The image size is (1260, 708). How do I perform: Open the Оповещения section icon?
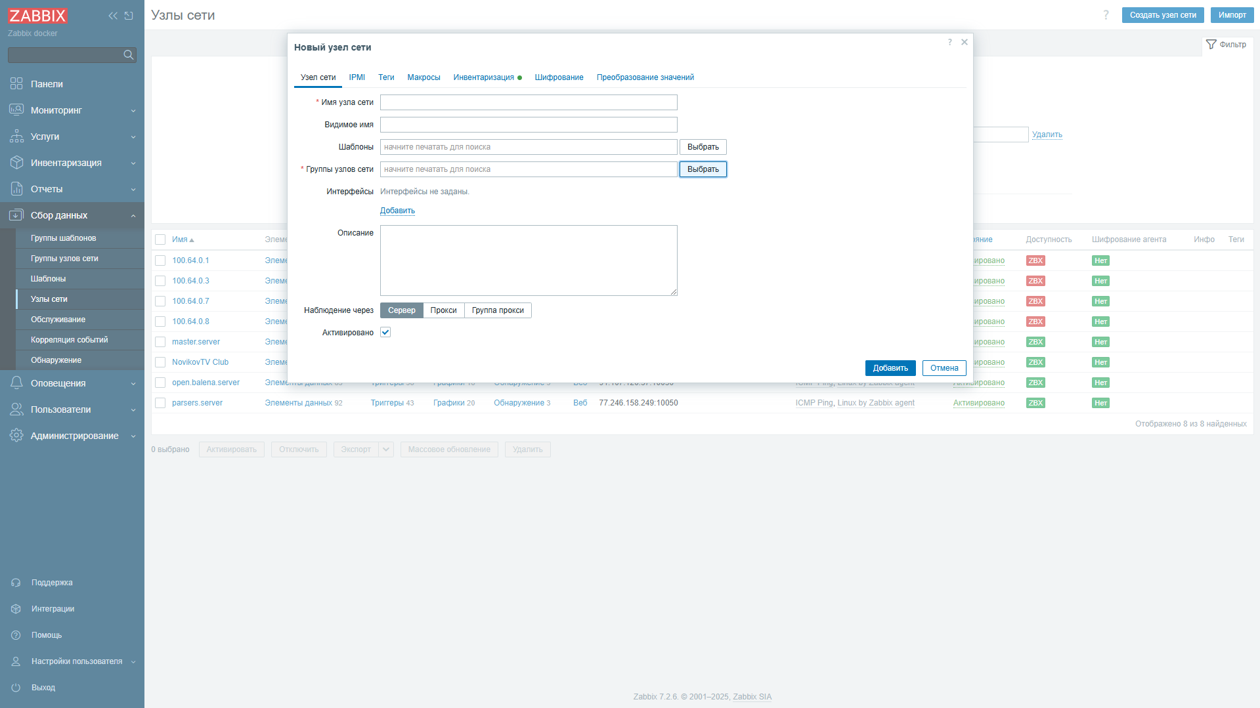(16, 383)
